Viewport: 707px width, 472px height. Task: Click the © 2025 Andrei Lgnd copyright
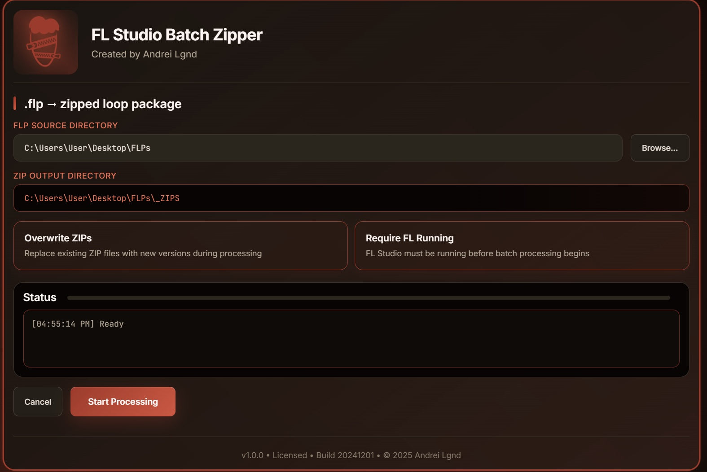422,455
